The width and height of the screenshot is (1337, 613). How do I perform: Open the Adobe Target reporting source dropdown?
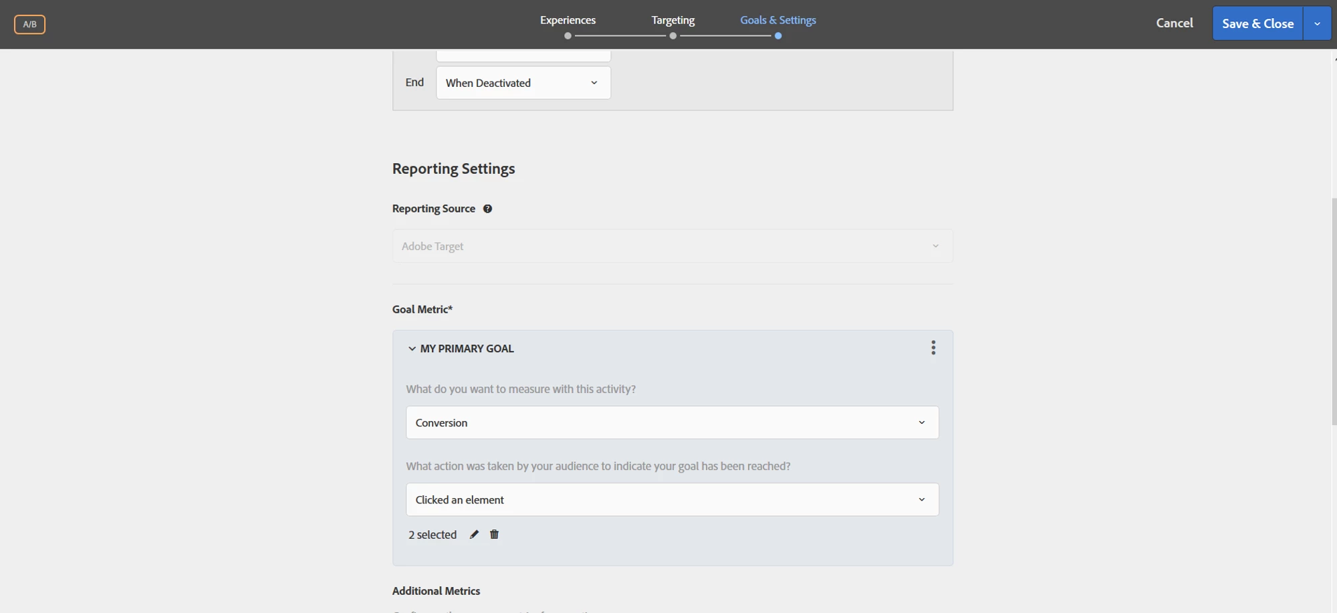[x=672, y=246]
